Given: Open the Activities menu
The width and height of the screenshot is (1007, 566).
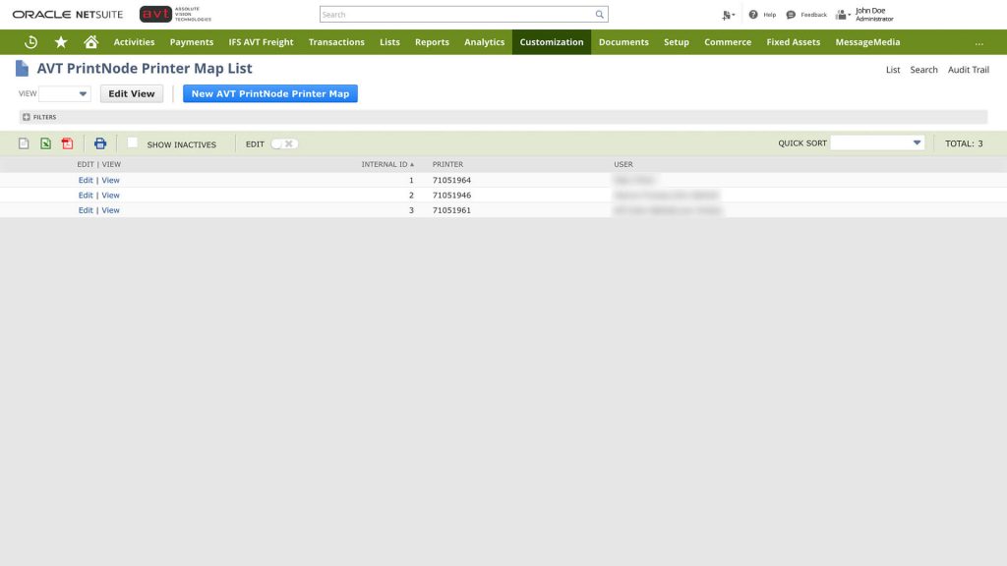Looking at the screenshot, I should pyautogui.click(x=134, y=41).
